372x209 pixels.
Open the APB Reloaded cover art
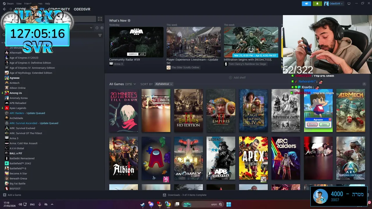point(221,158)
